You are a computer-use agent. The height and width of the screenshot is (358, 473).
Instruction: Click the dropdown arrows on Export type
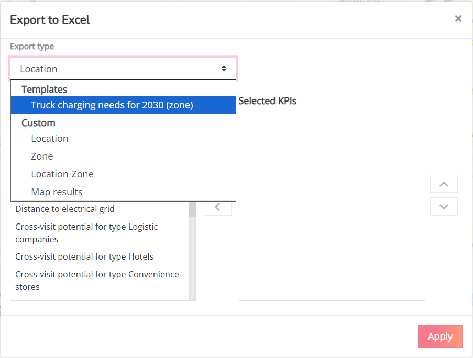(224, 69)
